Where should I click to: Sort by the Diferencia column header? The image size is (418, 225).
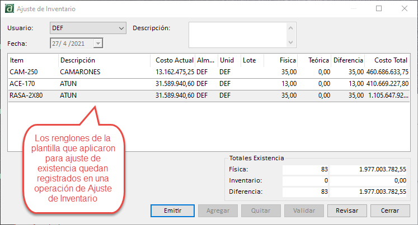click(347, 60)
